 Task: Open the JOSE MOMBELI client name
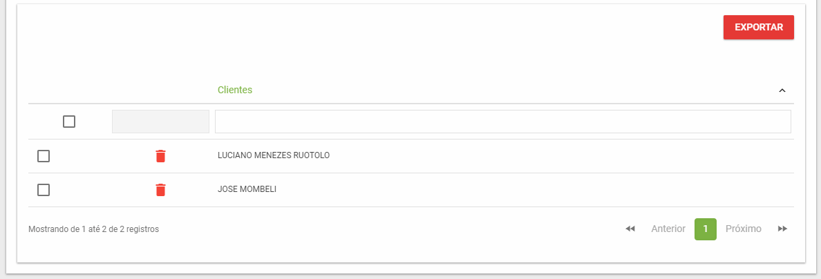(247, 189)
